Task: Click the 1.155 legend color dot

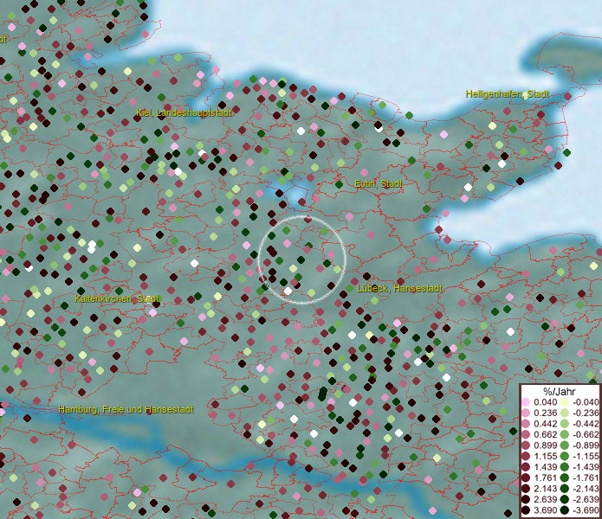Action: click(526, 456)
